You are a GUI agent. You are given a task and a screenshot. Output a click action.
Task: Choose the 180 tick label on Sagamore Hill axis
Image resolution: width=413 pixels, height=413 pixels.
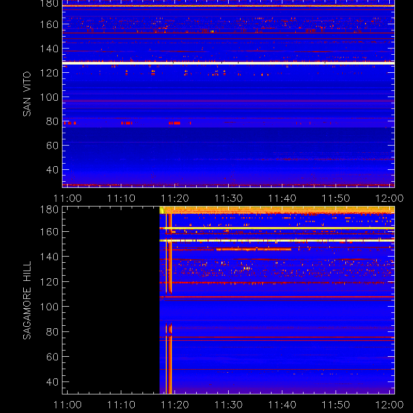point(49,210)
